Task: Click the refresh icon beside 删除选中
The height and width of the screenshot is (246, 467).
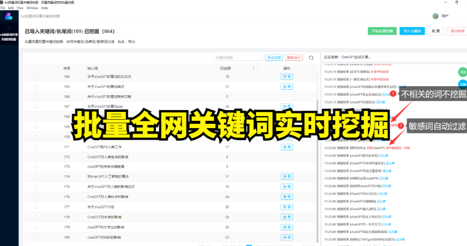Action: click(311, 57)
